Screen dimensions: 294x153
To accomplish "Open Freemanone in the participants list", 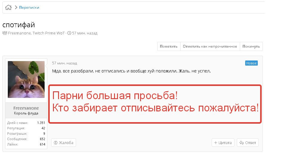I will pyautogui.click(x=19, y=33).
